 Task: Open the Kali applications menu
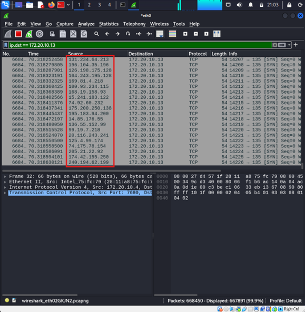(x=5, y=5)
